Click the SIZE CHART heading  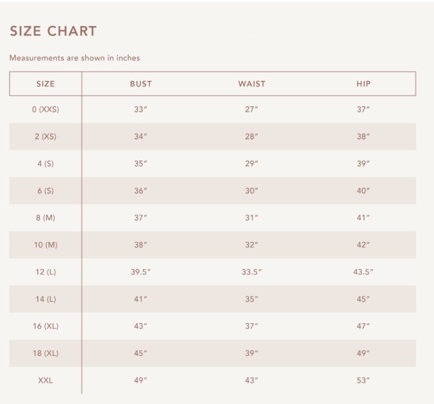pyautogui.click(x=53, y=31)
